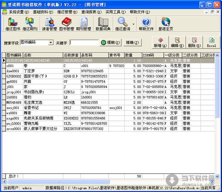Image resolution: width=222 pixels, height=192 pixels.
Task: Focus the 关键字 keyword input field
Action: pos(84,43)
